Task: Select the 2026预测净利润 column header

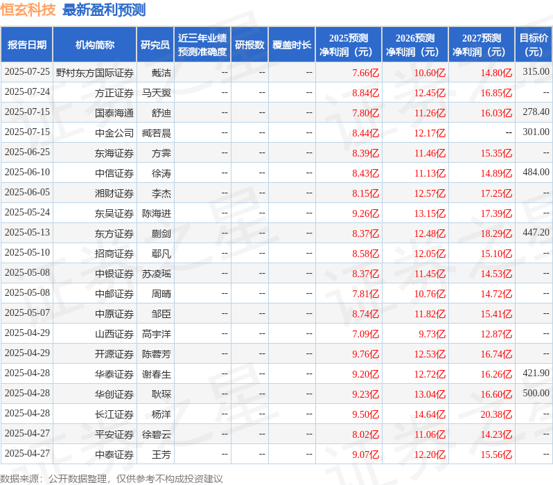Action: click(415, 45)
